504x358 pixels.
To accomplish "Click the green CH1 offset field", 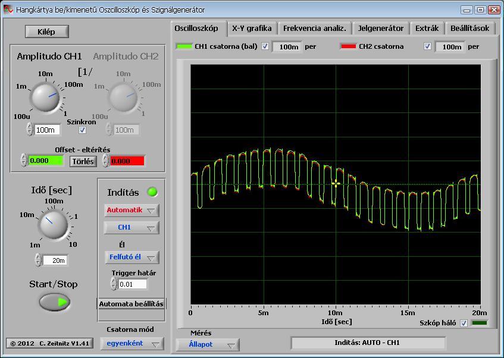I will pos(46,161).
